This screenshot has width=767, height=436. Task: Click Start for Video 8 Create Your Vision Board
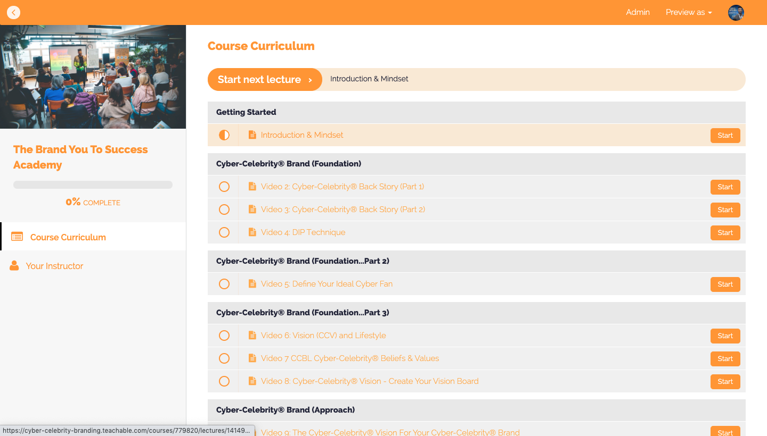pyautogui.click(x=725, y=382)
